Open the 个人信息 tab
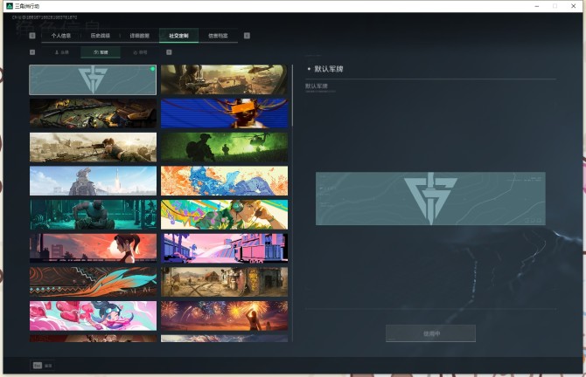The image size is (586, 377). click(61, 36)
